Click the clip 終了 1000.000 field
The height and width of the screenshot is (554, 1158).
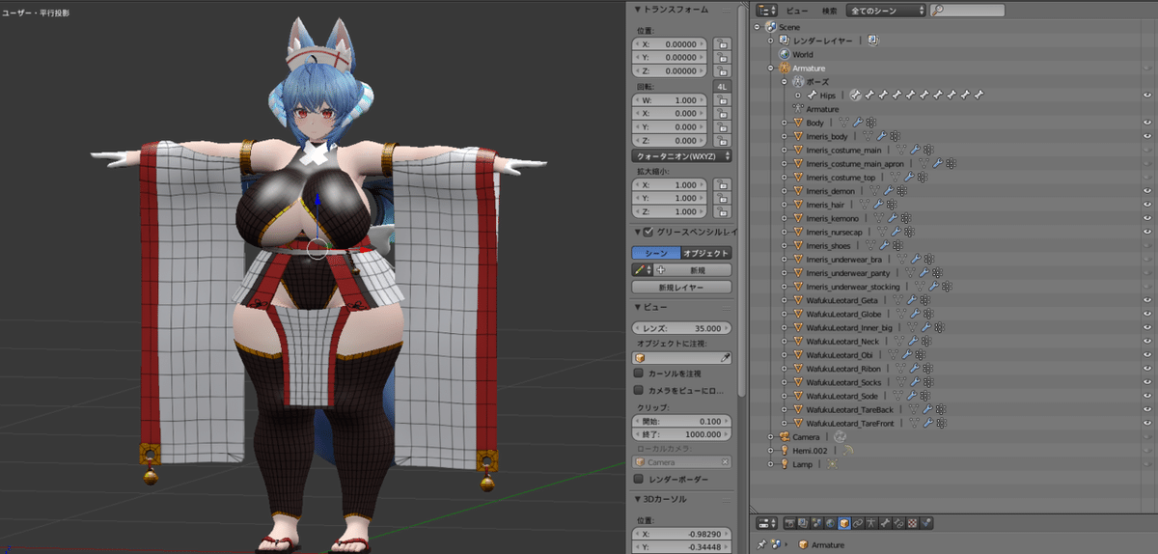click(x=681, y=435)
